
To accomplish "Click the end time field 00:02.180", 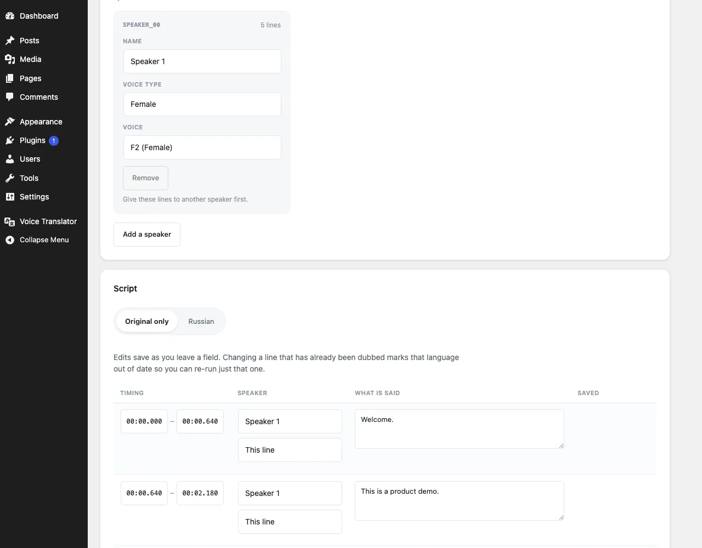I will pyautogui.click(x=200, y=493).
